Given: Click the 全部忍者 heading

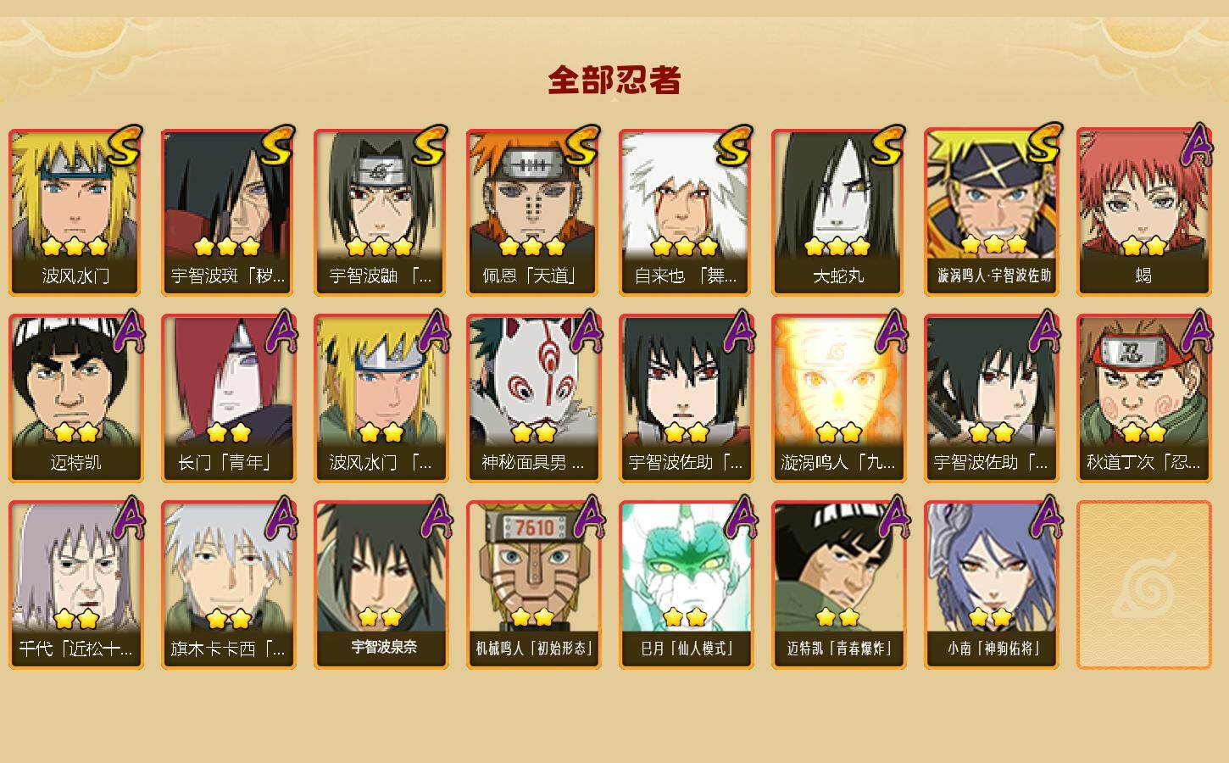Looking at the screenshot, I should click(614, 80).
